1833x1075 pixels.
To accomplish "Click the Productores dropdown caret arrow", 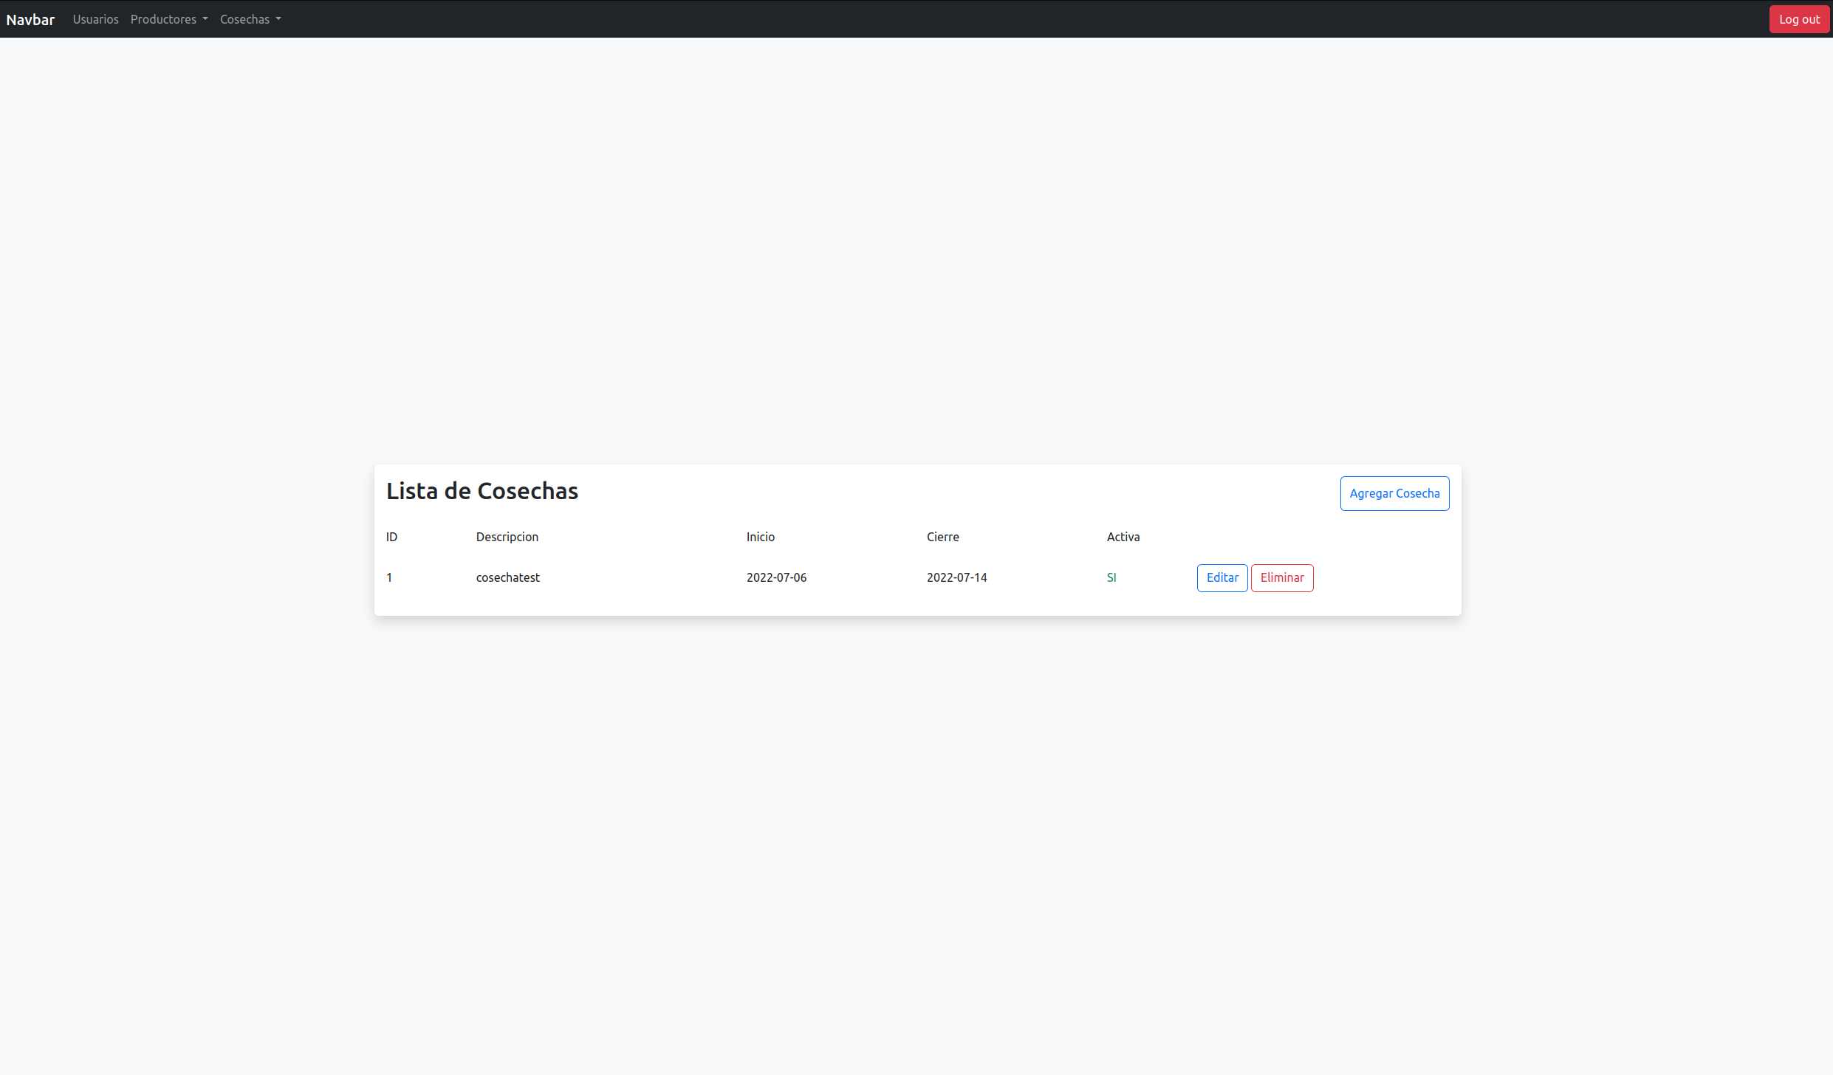I will [205, 20].
